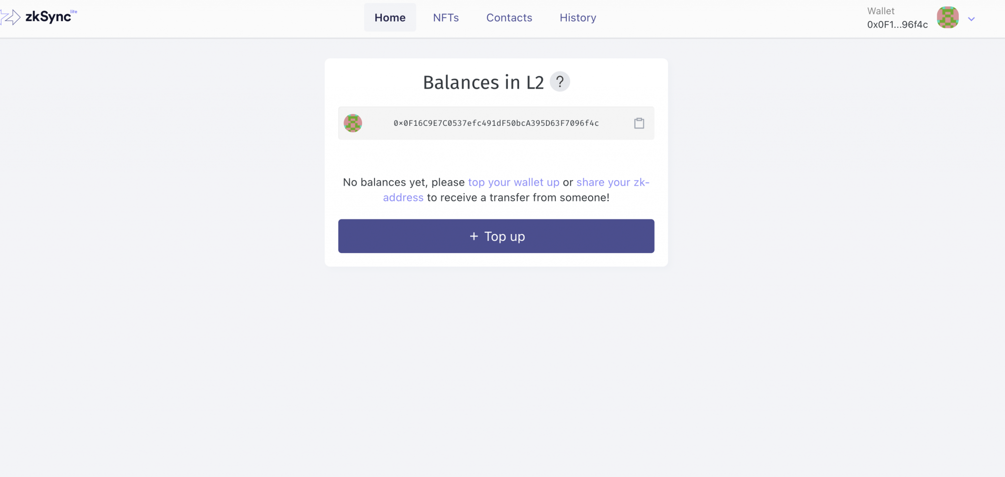Click the zkSync arrows logo mark
Image resolution: width=1005 pixels, height=477 pixels.
[x=10, y=18]
